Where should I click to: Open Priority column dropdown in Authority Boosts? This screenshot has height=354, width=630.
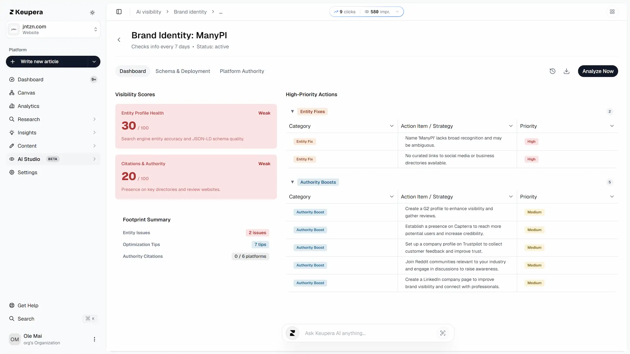point(612,197)
